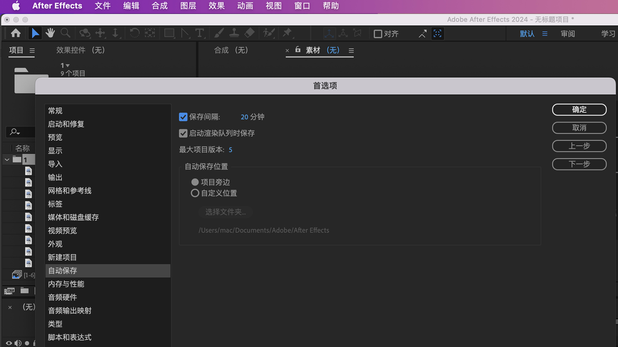The image size is (618, 347).
Task: Select the Puppet Pin tool
Action: click(x=287, y=33)
